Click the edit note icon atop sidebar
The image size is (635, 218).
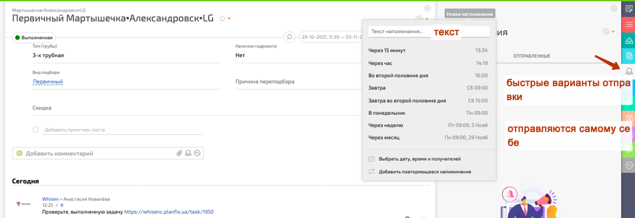[629, 9]
